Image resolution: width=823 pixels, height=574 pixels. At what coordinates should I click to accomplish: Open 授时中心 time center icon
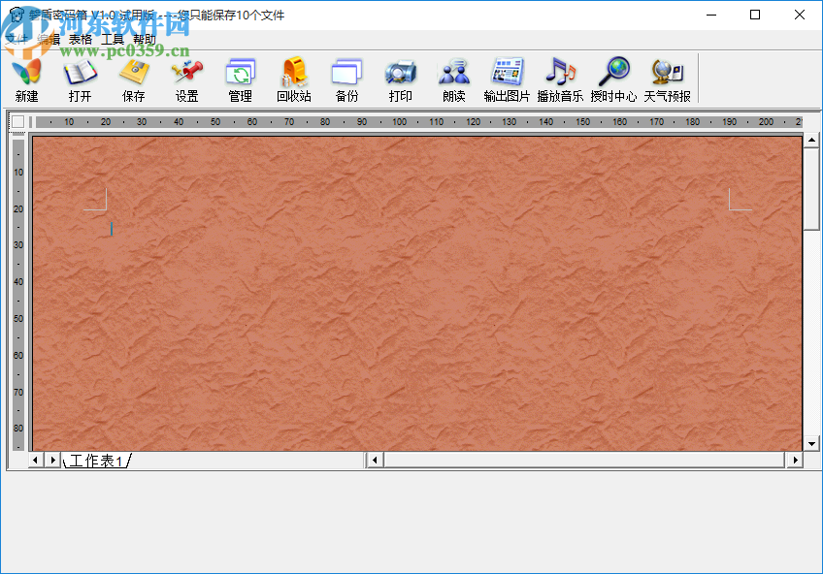click(x=613, y=80)
